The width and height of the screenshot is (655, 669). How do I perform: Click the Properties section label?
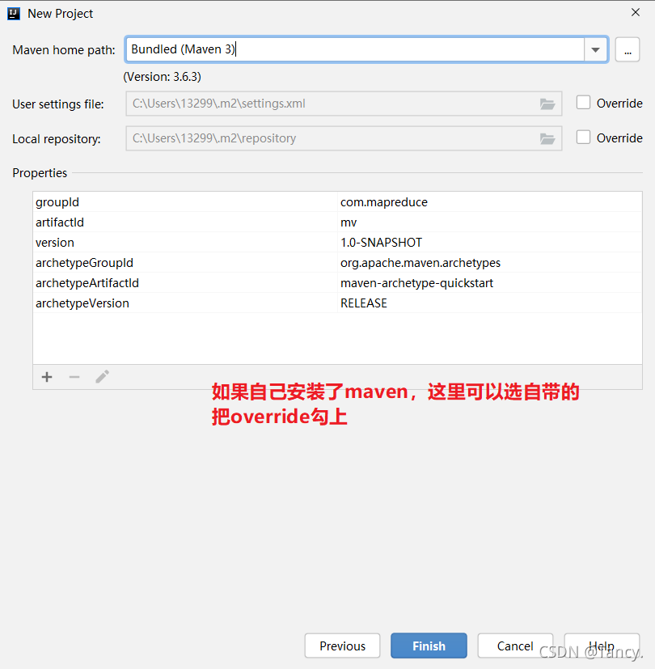coord(40,173)
